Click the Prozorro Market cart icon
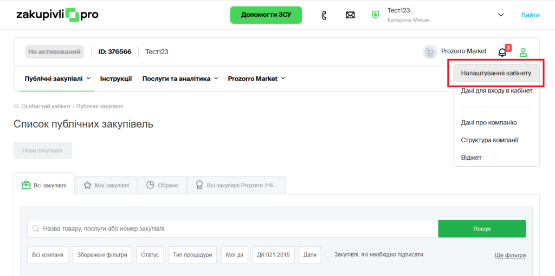The image size is (555, 276). pyautogui.click(x=430, y=52)
